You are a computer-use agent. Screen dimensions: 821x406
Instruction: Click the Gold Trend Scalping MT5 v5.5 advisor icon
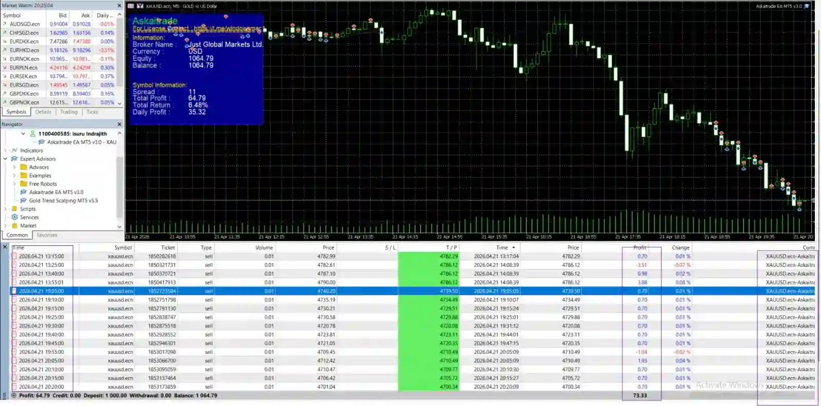tap(24, 201)
